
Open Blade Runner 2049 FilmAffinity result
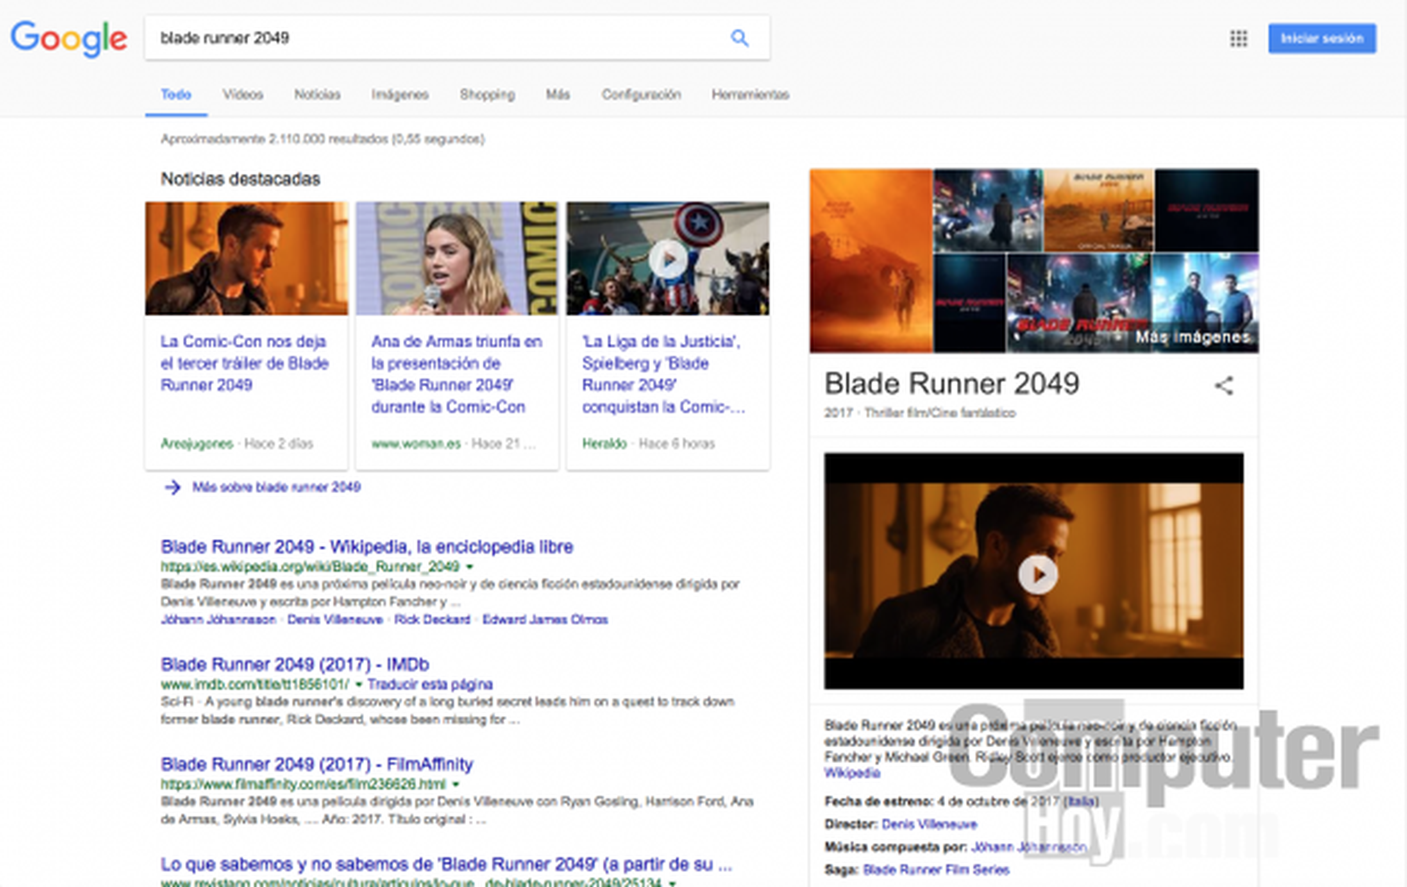(x=317, y=764)
